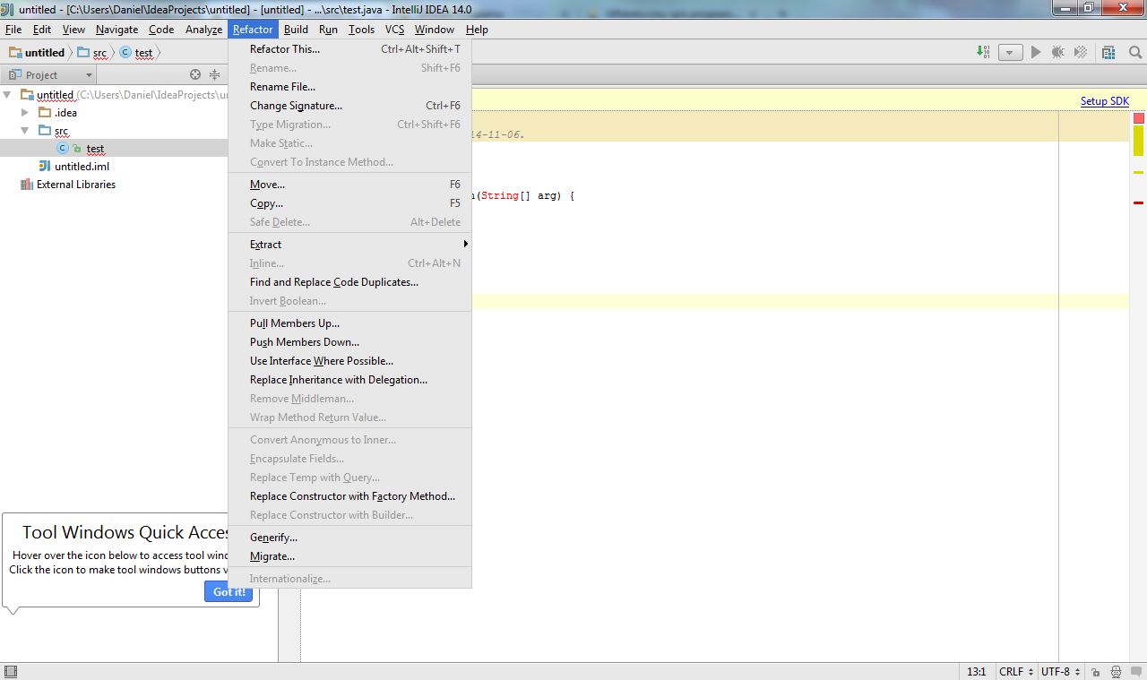Choose Push Members Down...
Screen dimensions: 1147x680
tap(350, 342)
